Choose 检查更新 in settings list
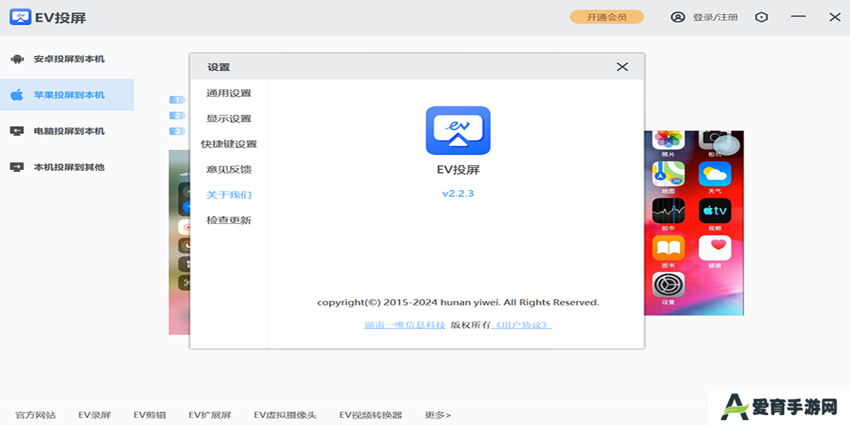 (229, 220)
